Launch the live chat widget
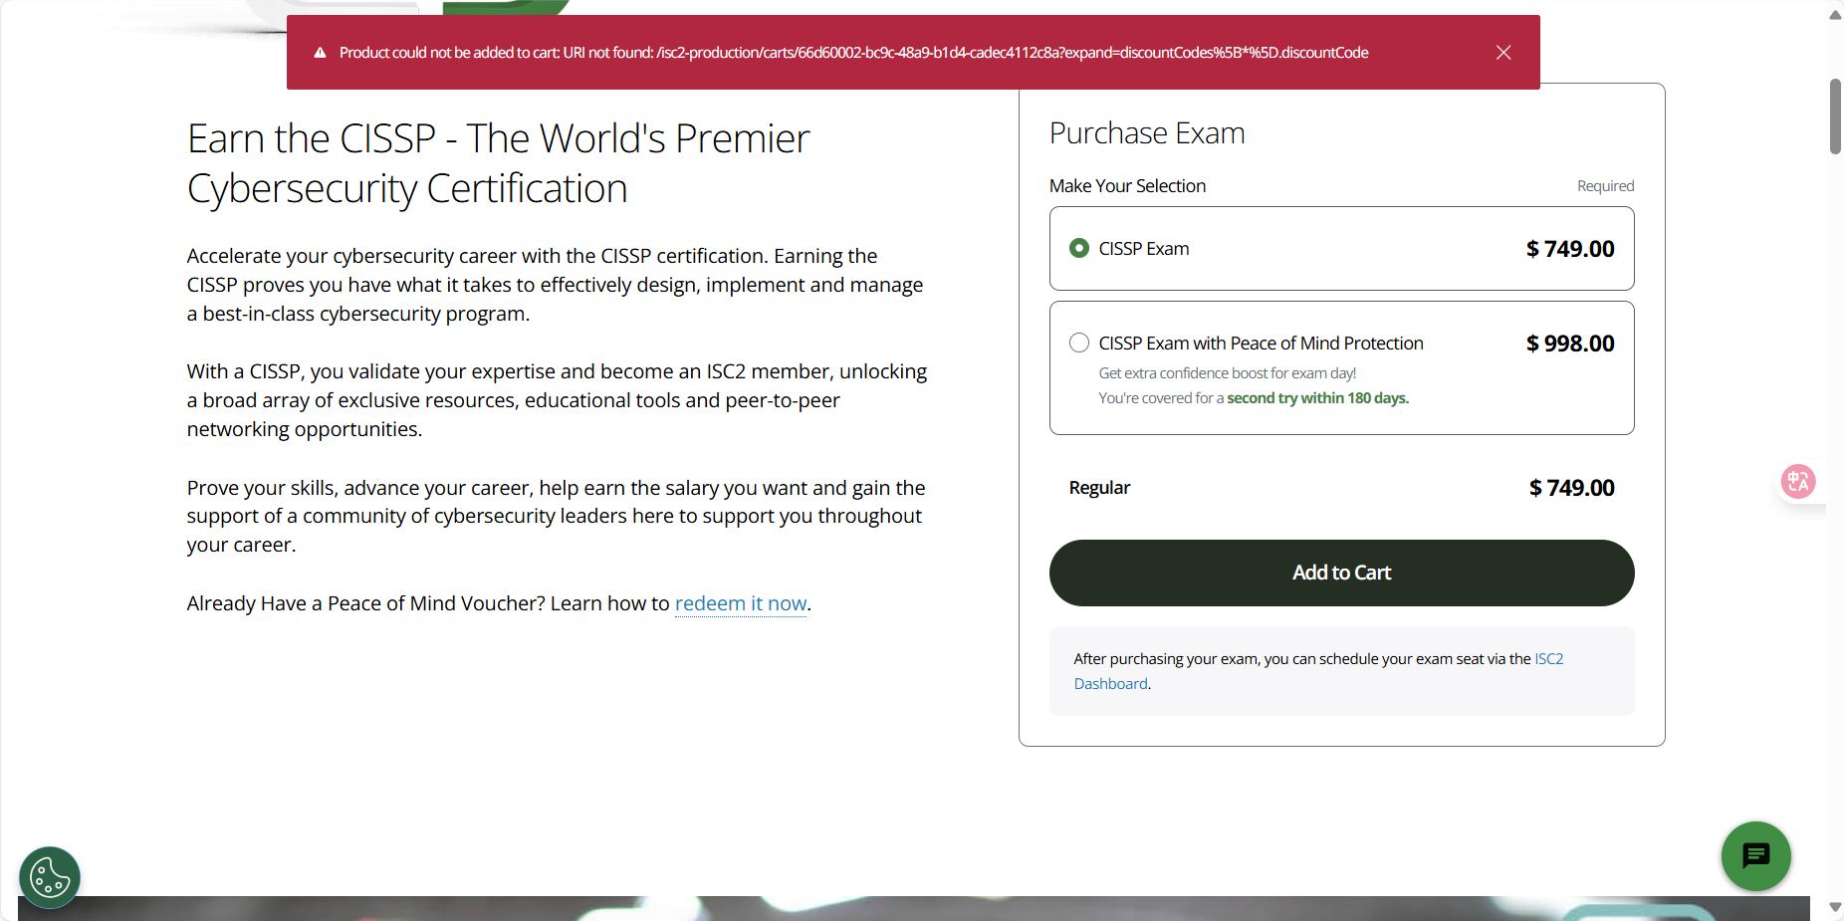This screenshot has width=1844, height=921. (1754, 856)
